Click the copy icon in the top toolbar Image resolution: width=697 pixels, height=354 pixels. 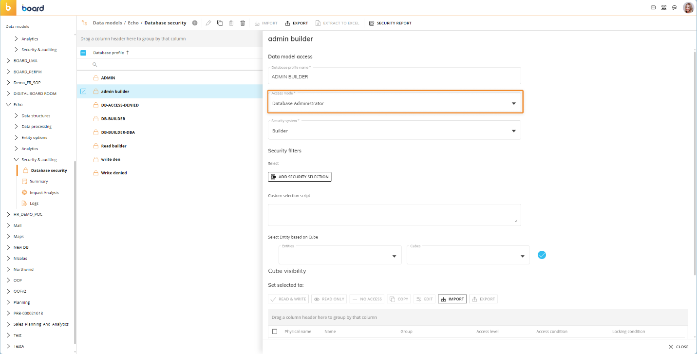tap(220, 23)
